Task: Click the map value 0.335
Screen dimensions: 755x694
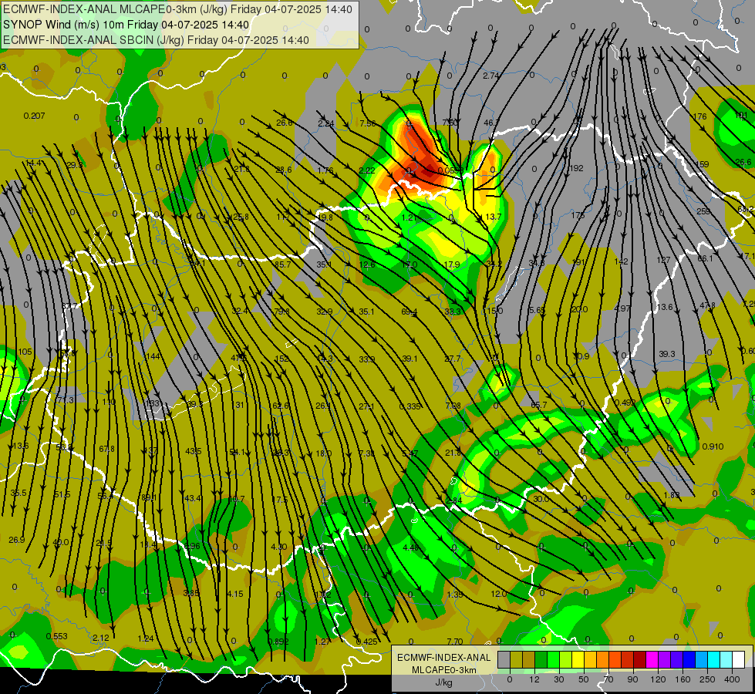Action: [410, 406]
